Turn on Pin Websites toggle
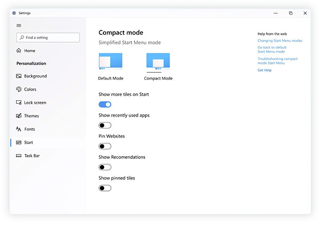This screenshot has width=320, height=226. tap(105, 146)
